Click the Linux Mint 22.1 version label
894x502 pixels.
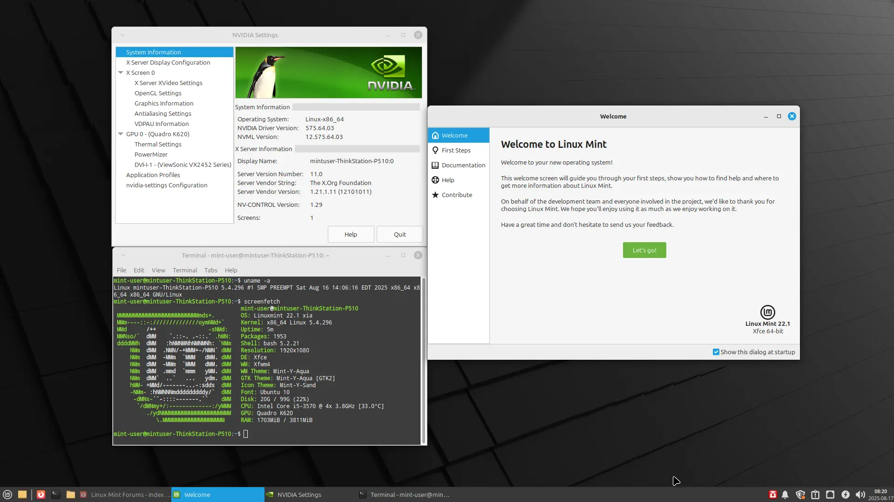767,324
